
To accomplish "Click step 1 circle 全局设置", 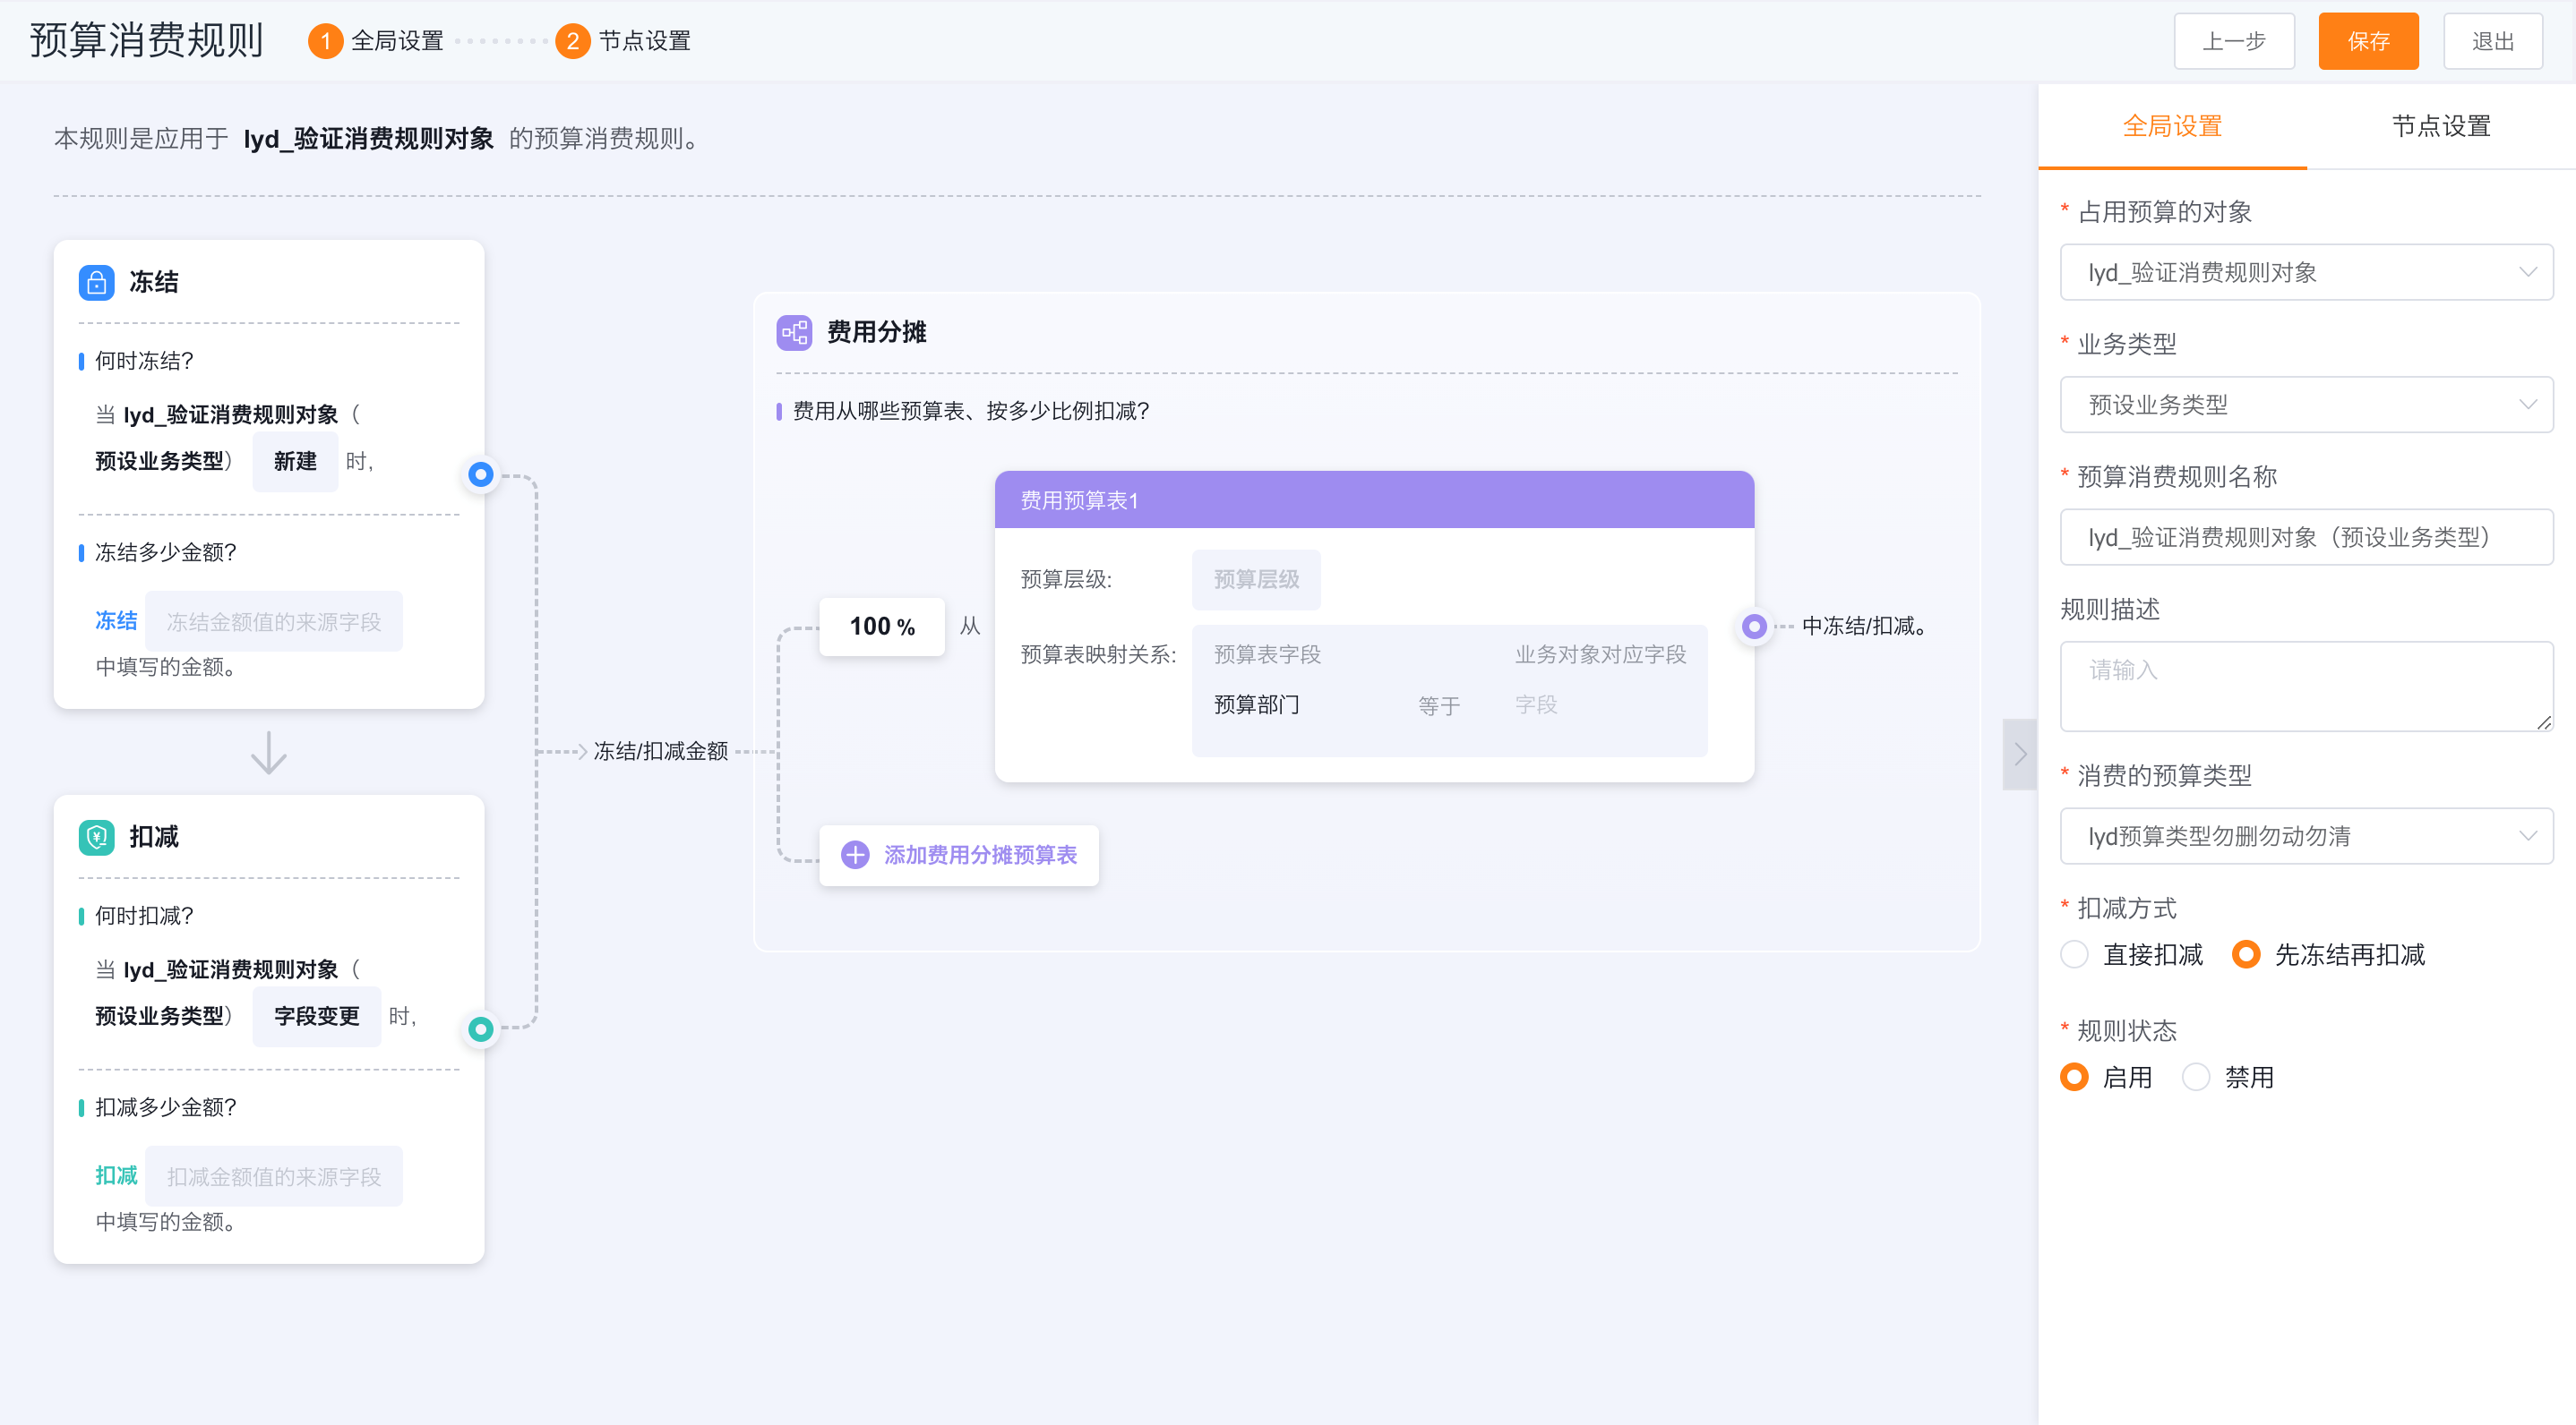I will [x=325, y=41].
